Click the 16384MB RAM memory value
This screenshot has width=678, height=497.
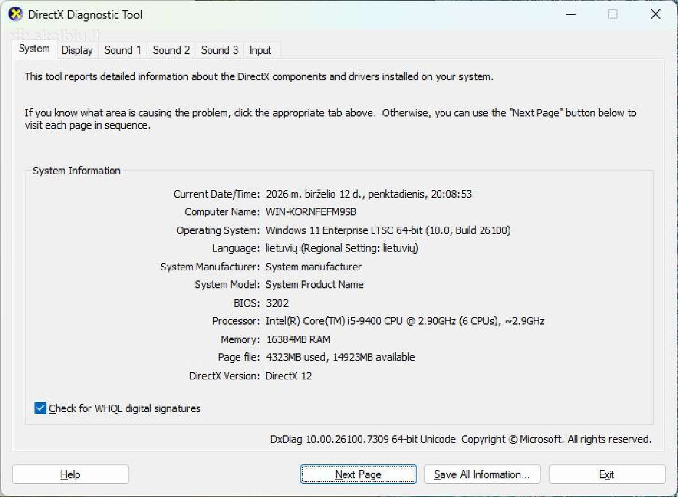coord(298,339)
